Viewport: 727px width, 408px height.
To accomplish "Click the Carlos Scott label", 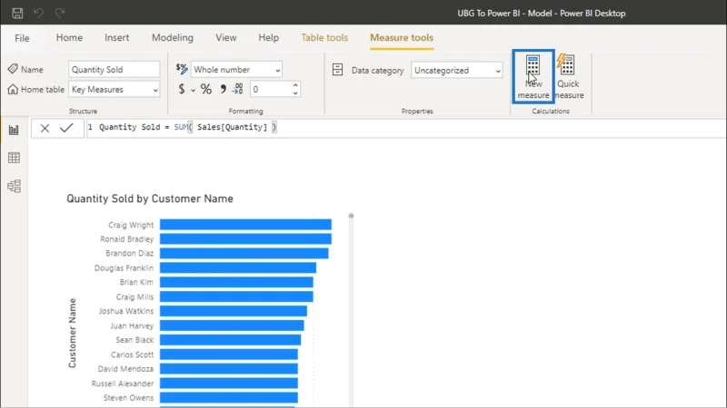I will click(132, 355).
